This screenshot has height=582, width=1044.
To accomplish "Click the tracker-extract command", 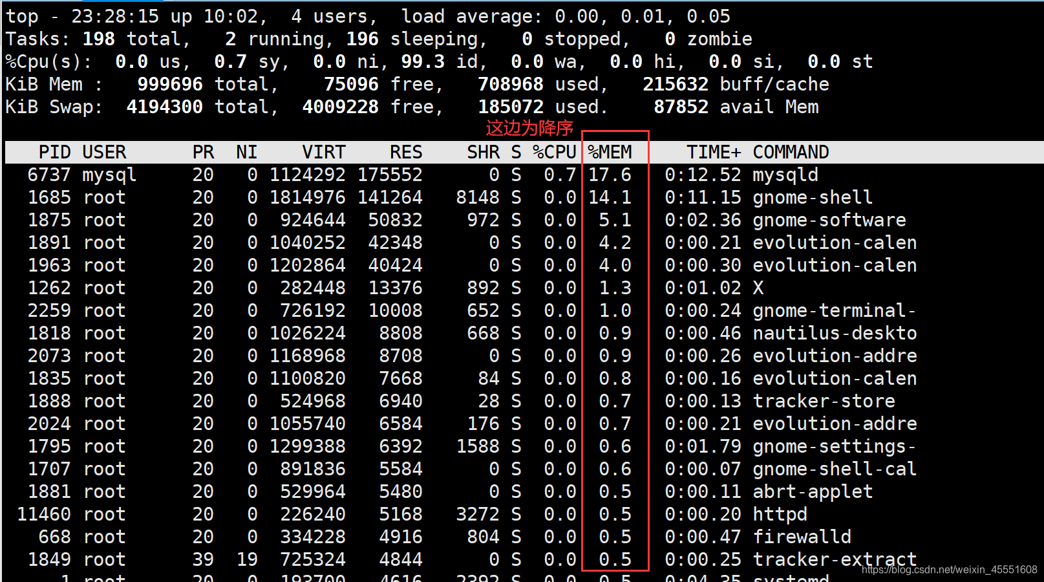I will point(835,559).
